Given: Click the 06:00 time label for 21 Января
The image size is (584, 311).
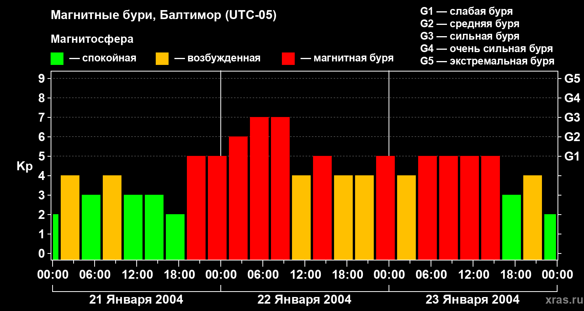Looking at the screenshot, I should point(94,275).
